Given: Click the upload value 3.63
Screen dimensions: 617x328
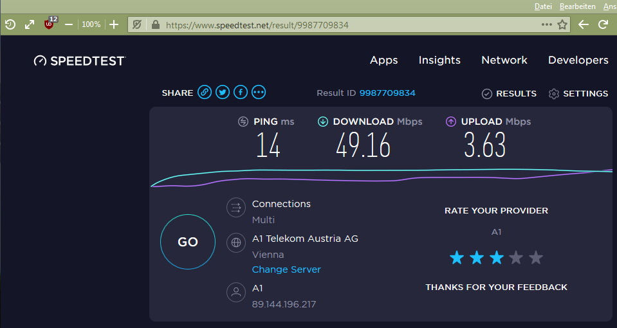Looking at the screenshot, I should point(485,145).
